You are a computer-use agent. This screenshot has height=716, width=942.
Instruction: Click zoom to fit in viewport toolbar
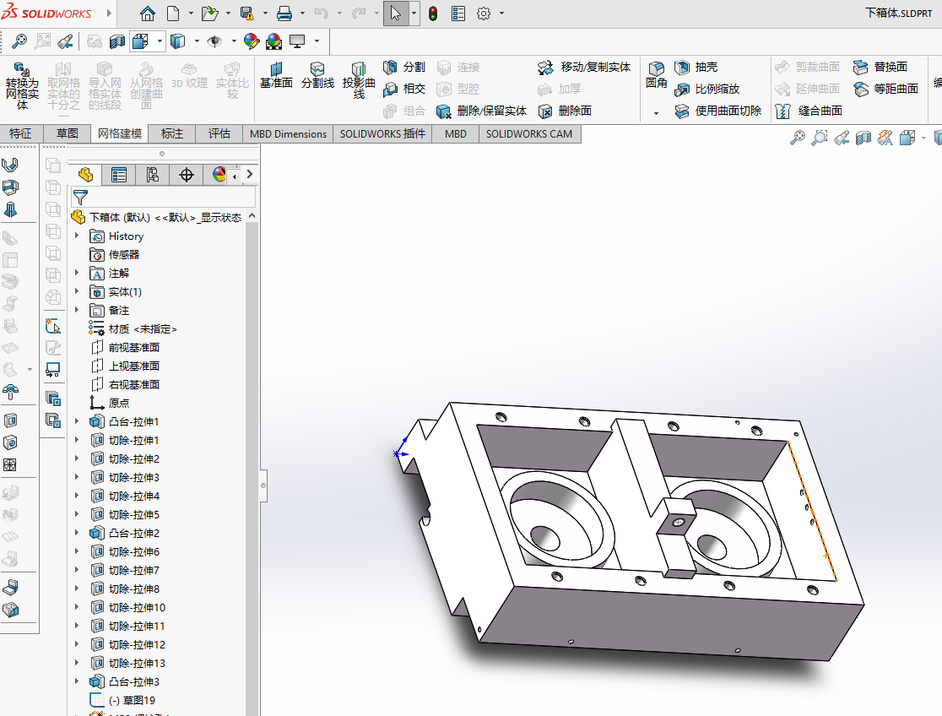[797, 138]
